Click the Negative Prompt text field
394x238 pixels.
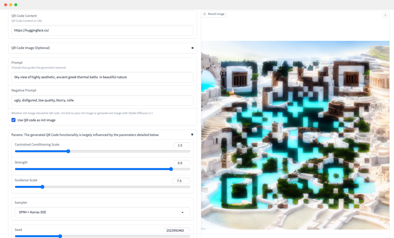point(102,100)
